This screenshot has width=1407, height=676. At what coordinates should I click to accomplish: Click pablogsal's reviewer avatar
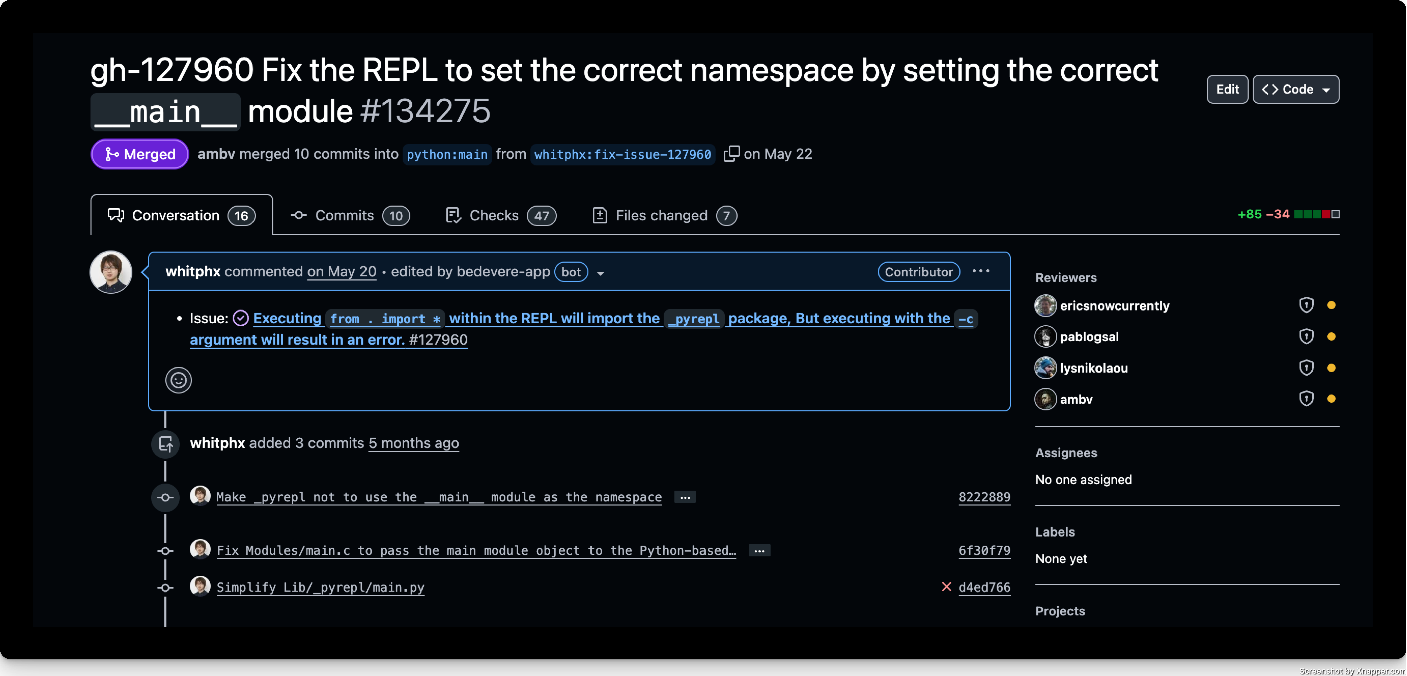[x=1045, y=336]
